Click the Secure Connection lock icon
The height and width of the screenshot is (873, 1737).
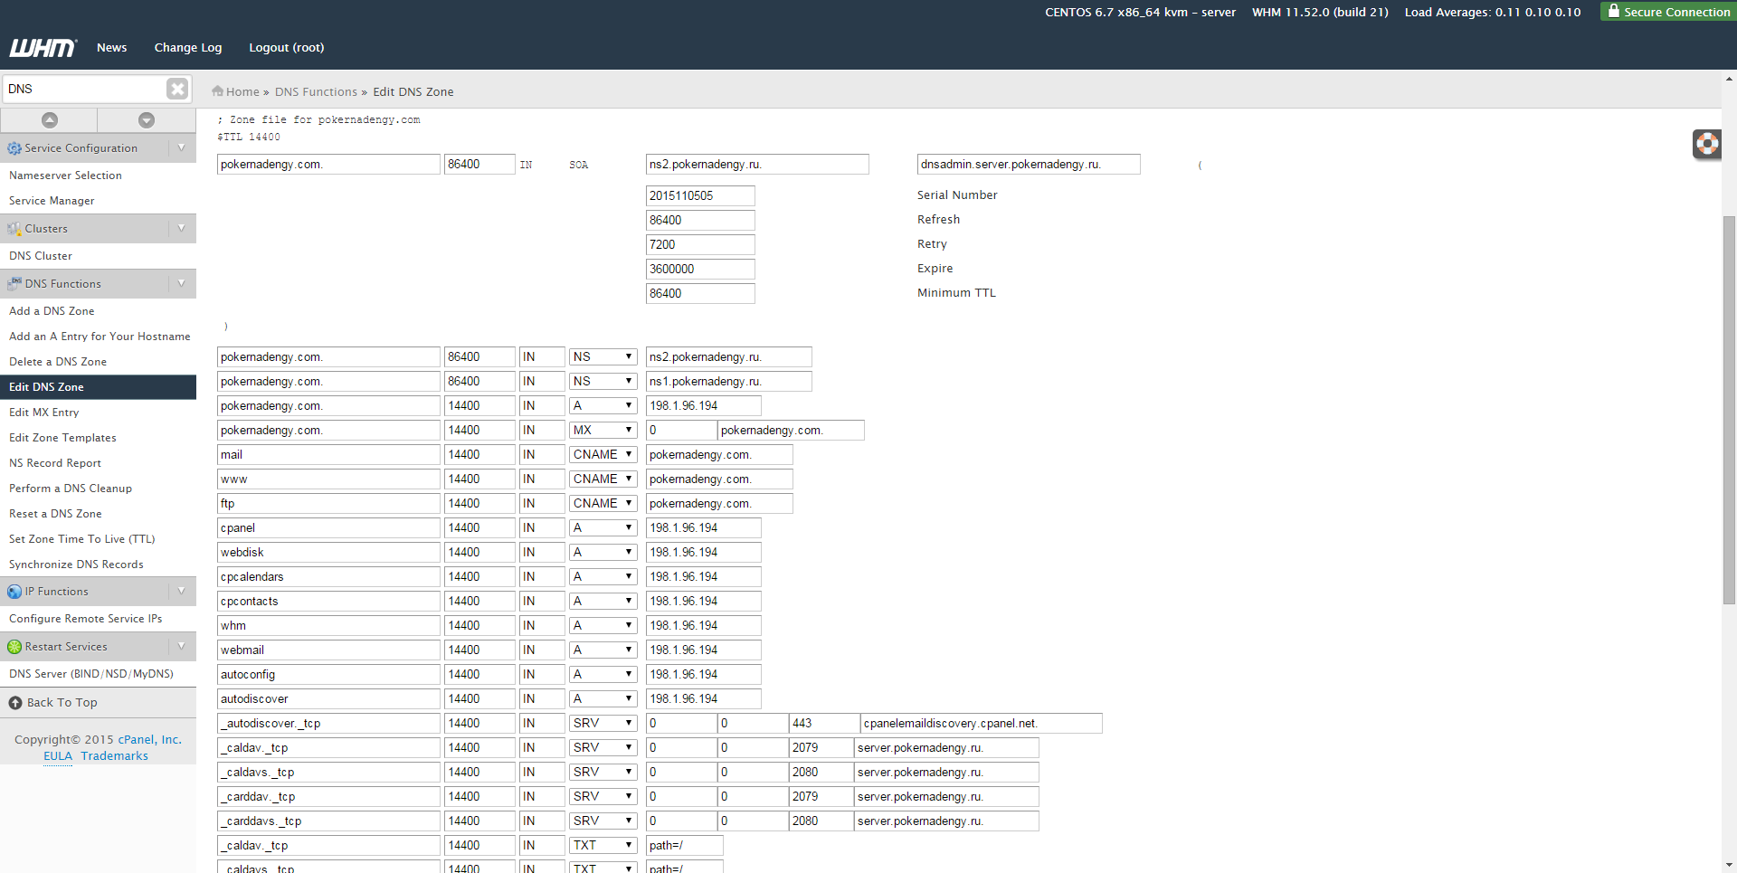click(1613, 12)
